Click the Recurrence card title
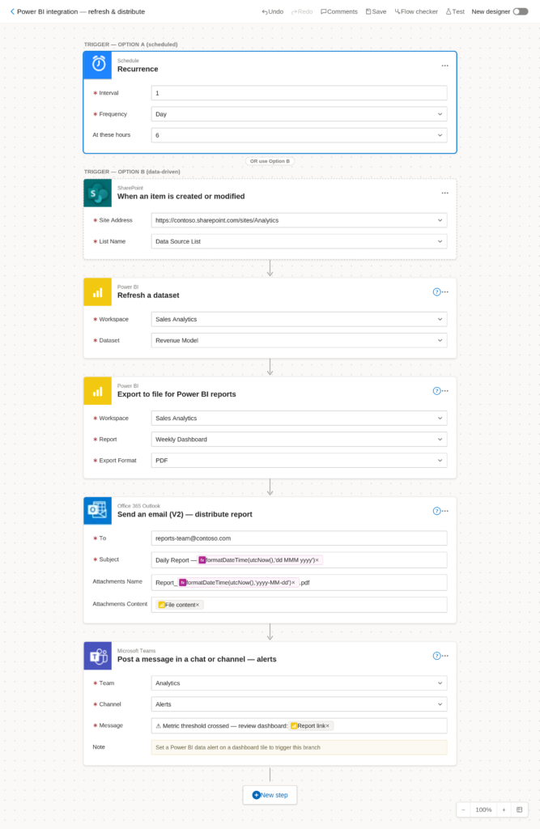 pyautogui.click(x=138, y=70)
